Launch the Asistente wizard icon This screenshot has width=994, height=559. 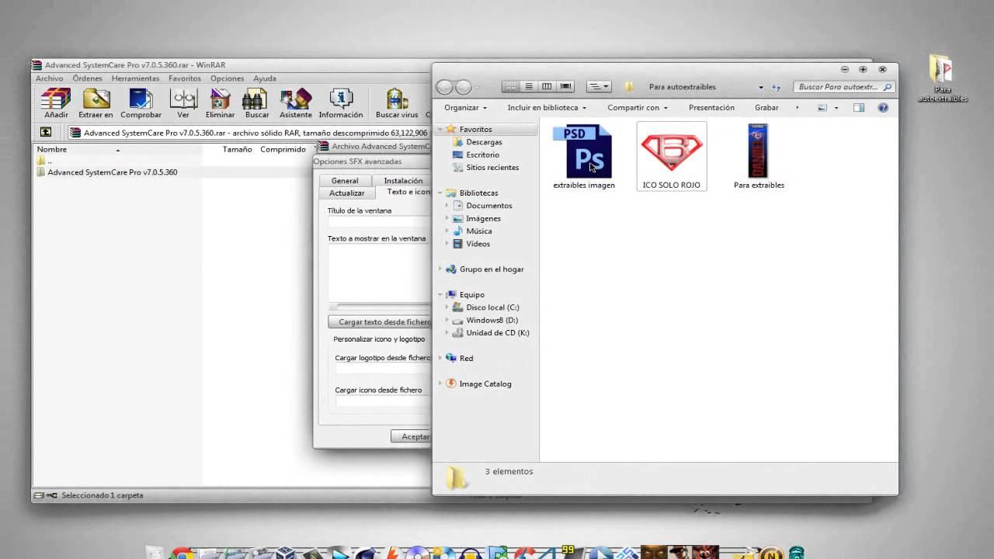(296, 103)
